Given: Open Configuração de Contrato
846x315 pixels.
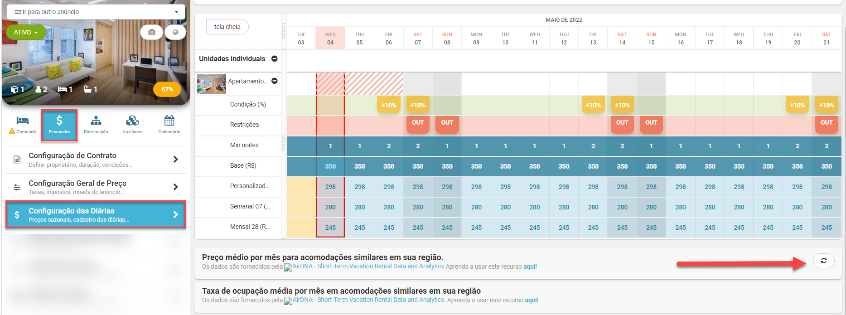Looking at the screenshot, I should click(96, 160).
